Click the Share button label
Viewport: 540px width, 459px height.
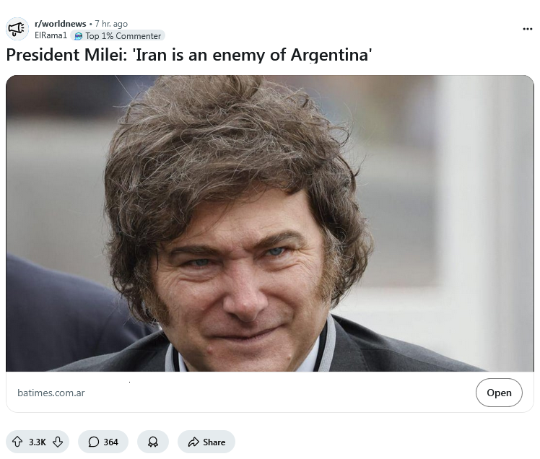[214, 442]
